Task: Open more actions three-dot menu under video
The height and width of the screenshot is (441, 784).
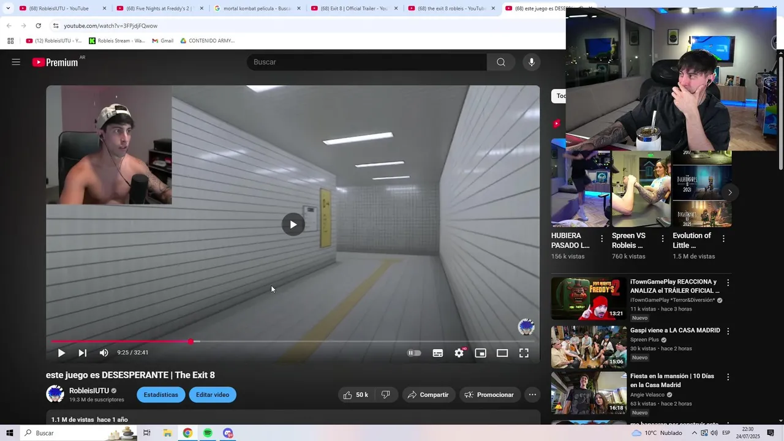Action: pyautogui.click(x=533, y=395)
